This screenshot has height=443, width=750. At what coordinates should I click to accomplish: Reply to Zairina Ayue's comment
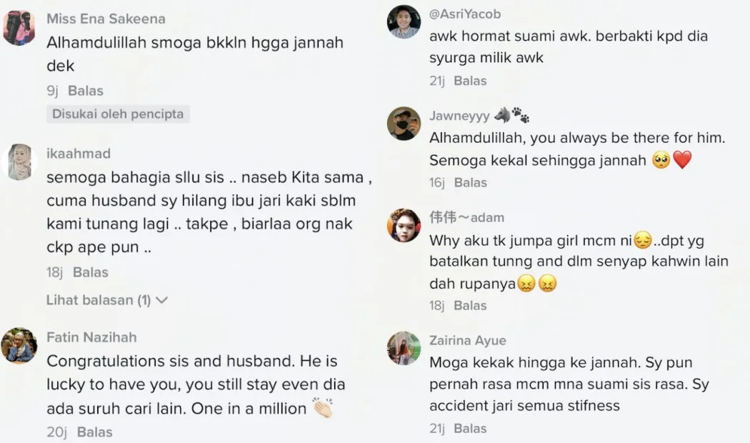coord(470,428)
